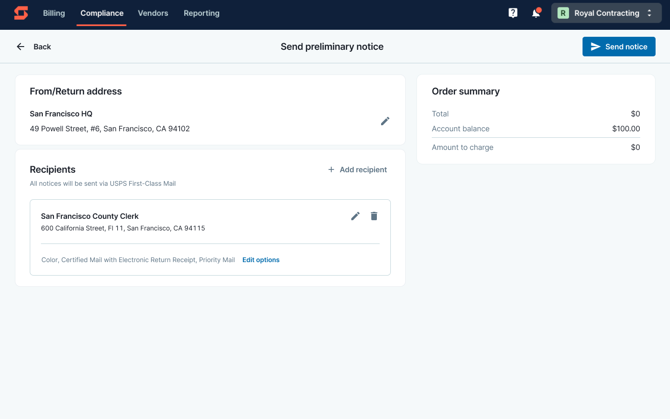The image size is (670, 419).
Task: Click the '600 California Street' address line
Action: click(123, 228)
